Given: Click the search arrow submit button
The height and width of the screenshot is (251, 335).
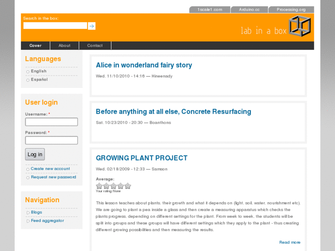Looking at the screenshot, I should coord(92,26).
